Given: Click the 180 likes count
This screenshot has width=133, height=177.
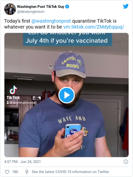Looking at the screenshot, I should 15,172.
